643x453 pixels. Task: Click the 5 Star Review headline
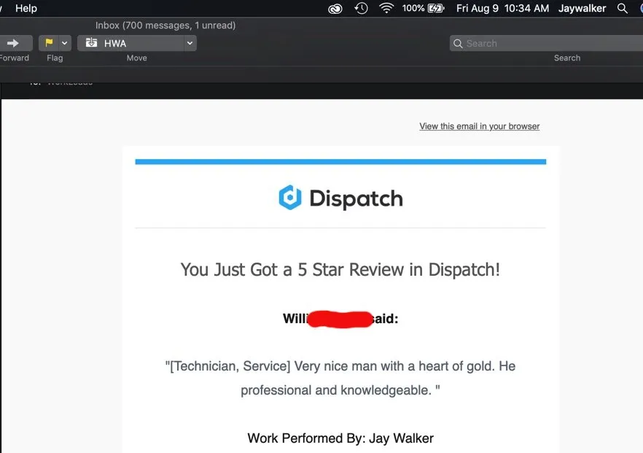[340, 269]
